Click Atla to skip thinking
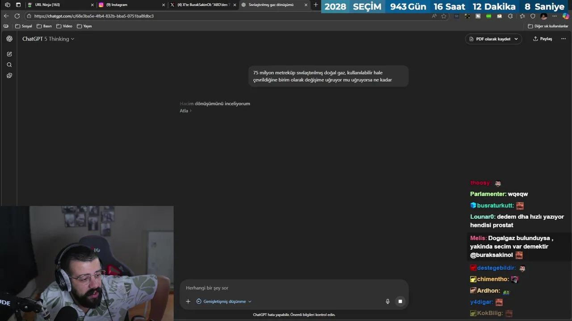This screenshot has height=321, width=572. [185, 111]
